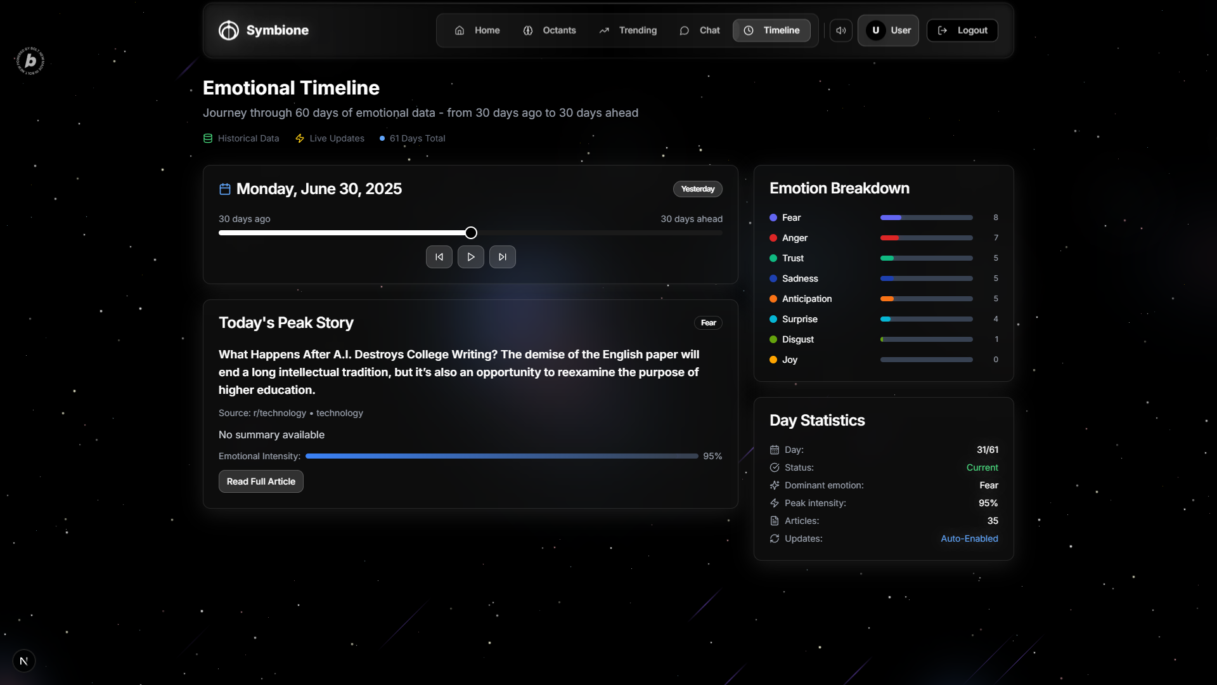Viewport: 1217px width, 685px height.
Task: Click the Yesterday badge
Action: coord(697,189)
